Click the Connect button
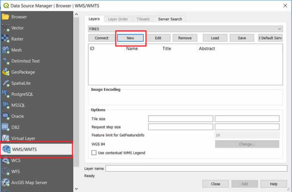Viewport: 292px width, 192px height. tap(102, 38)
